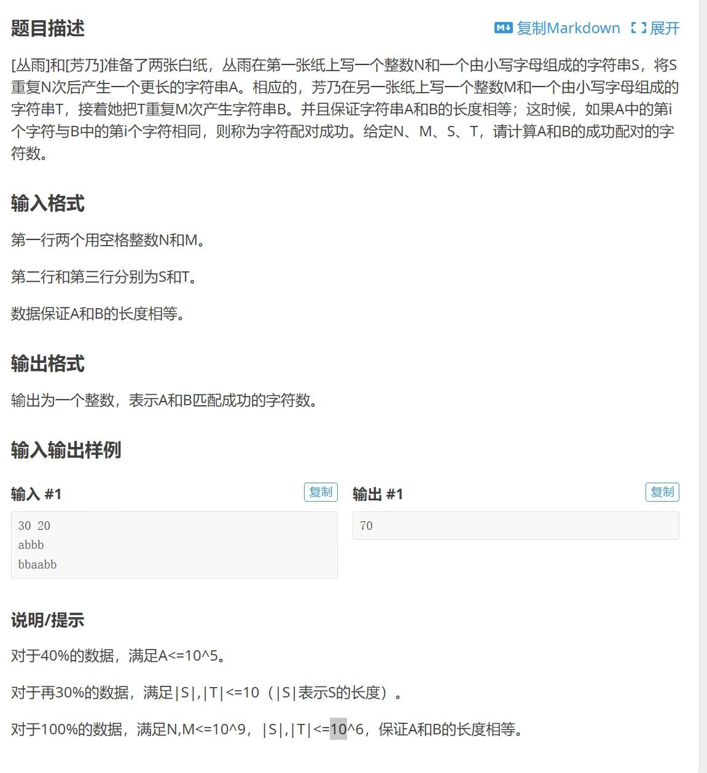Click the Markdown icon beside 复制Markdown

(x=503, y=28)
